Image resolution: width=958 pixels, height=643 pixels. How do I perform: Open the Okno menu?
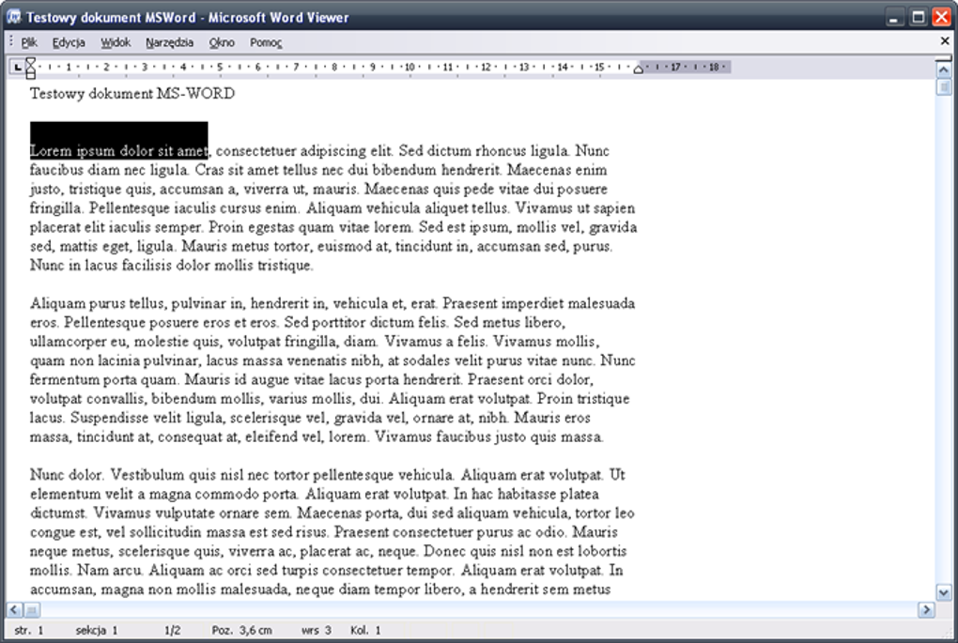222,42
